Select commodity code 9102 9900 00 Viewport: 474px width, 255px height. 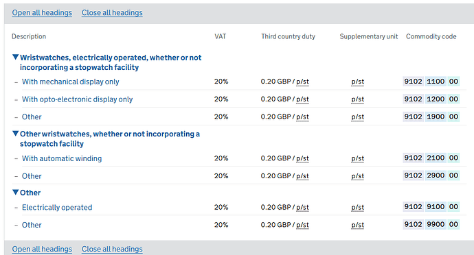click(431, 224)
